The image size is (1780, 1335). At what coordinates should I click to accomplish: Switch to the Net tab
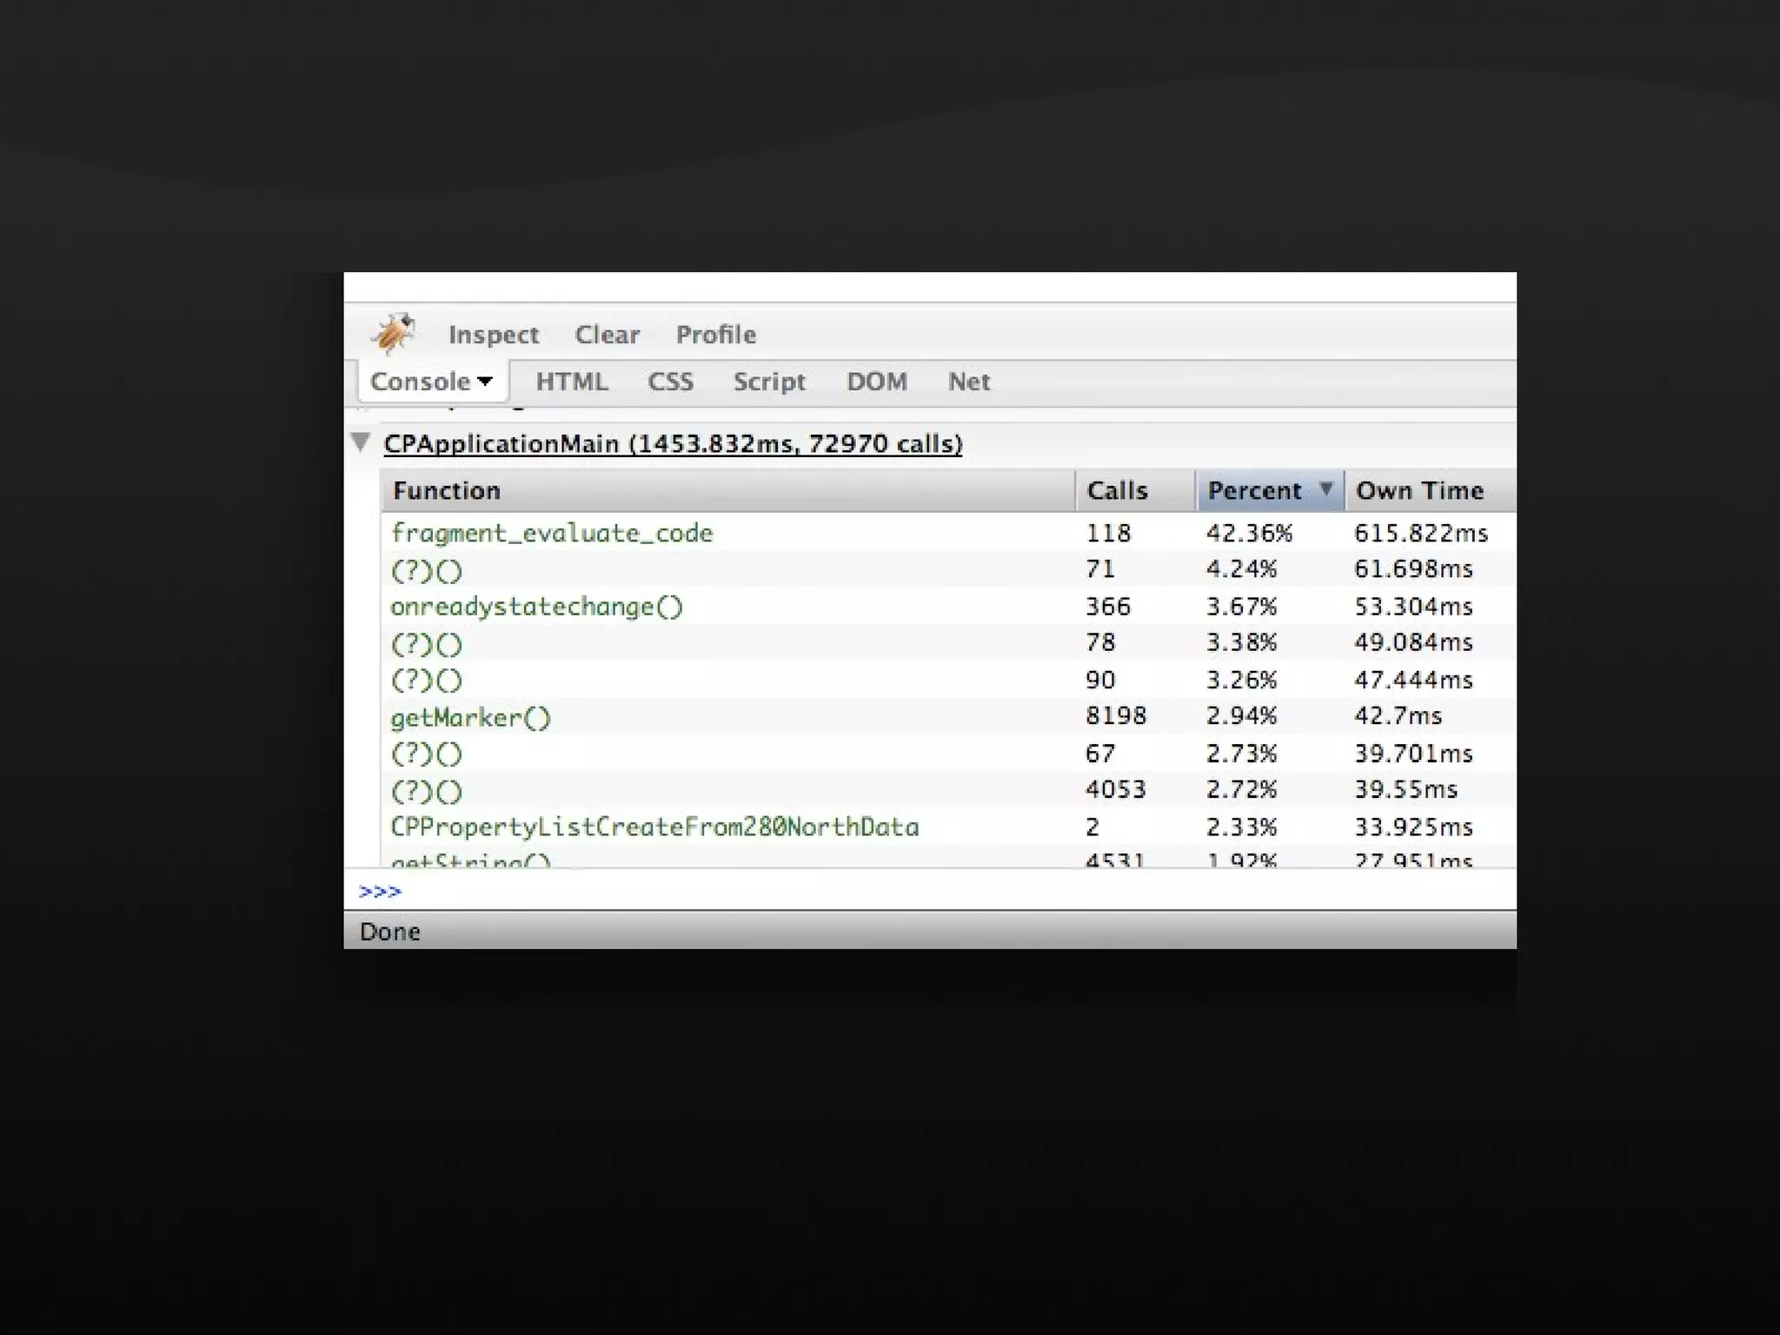point(968,382)
